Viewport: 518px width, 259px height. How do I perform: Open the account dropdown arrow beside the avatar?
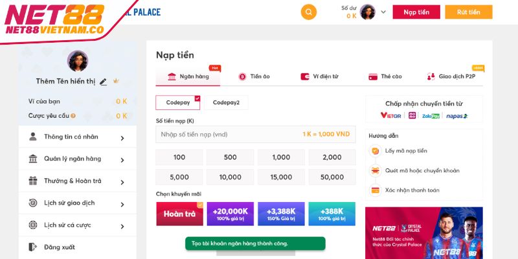click(x=383, y=12)
